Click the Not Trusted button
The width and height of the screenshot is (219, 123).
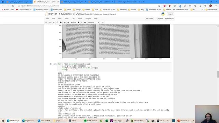click(149, 18)
